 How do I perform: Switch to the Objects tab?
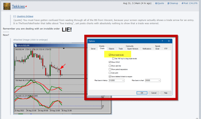111,49
